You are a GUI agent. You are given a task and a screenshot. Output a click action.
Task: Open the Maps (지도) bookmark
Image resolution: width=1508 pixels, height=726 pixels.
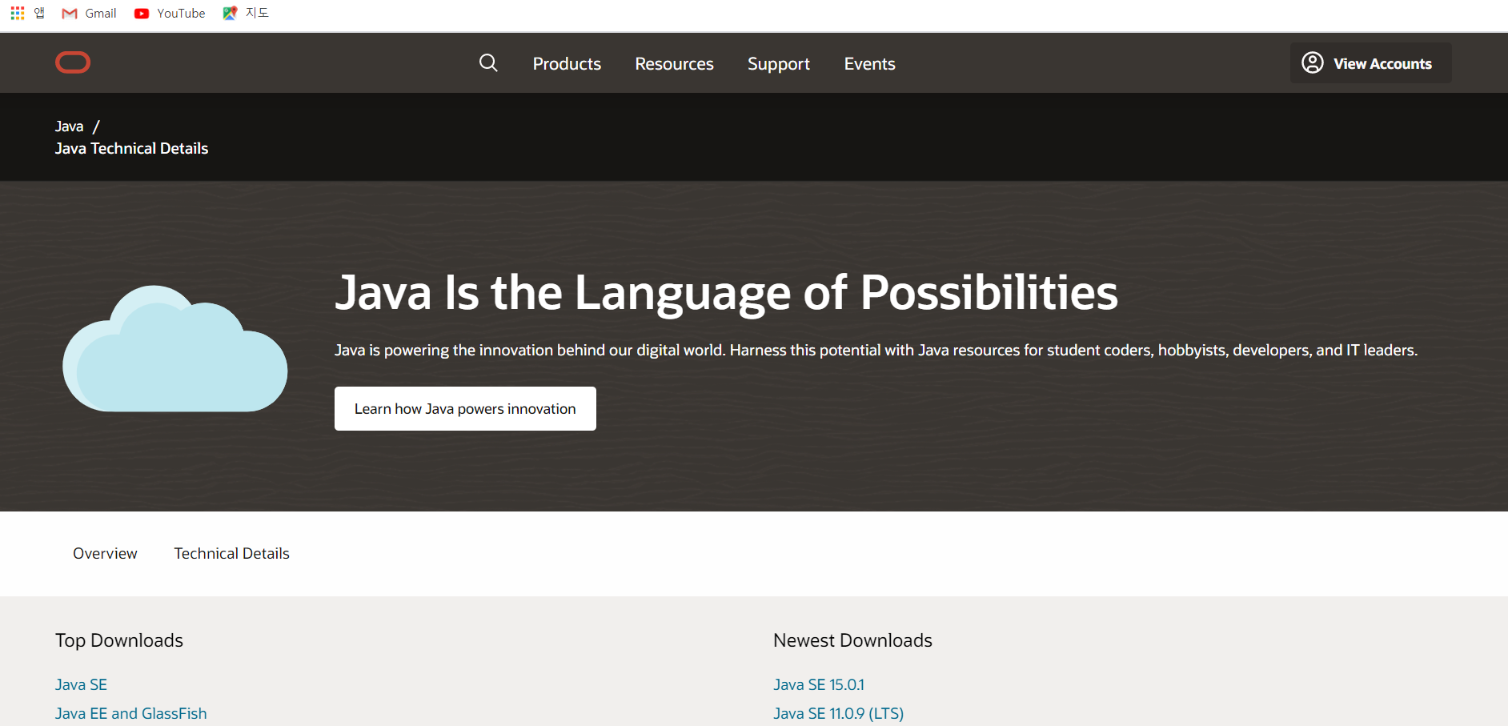point(246,13)
